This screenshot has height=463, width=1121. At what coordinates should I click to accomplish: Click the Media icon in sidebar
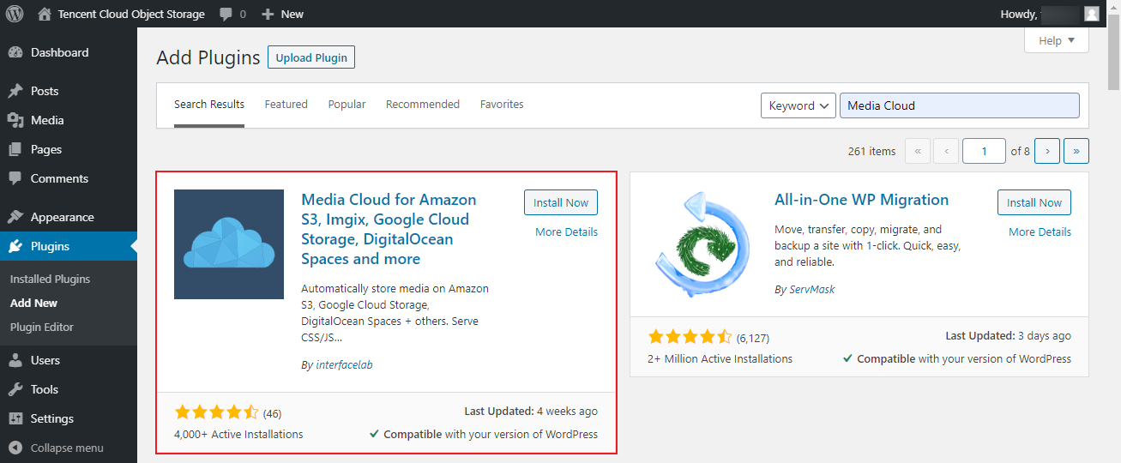[15, 120]
